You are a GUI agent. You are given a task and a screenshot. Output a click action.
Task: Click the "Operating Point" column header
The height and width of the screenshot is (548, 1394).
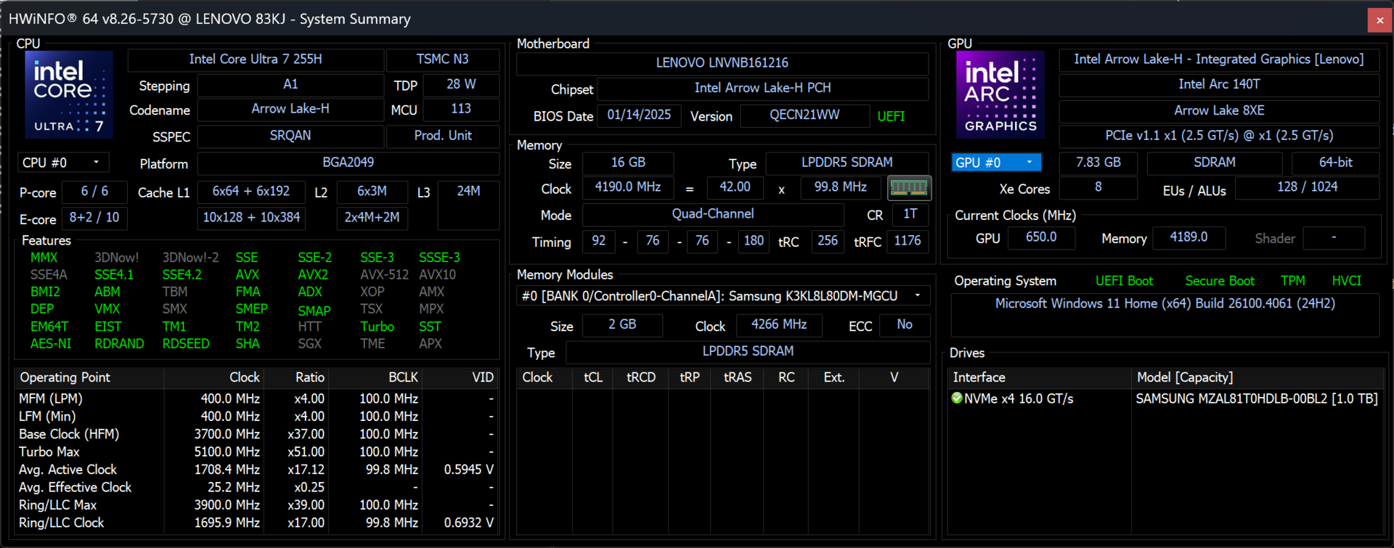(x=89, y=377)
